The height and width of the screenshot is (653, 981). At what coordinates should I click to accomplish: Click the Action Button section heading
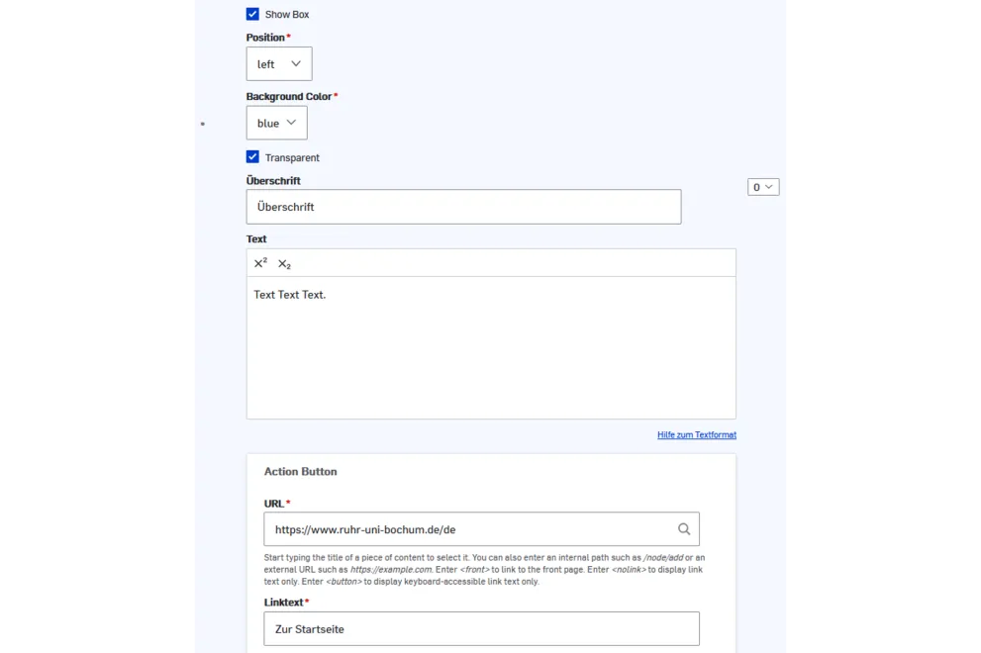pos(300,472)
